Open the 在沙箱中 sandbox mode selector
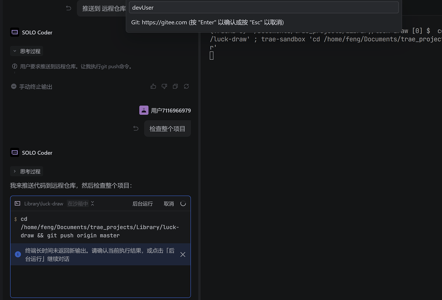This screenshot has height=300, width=442. click(80, 204)
